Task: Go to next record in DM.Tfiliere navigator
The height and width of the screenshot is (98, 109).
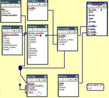Action: 40,4
